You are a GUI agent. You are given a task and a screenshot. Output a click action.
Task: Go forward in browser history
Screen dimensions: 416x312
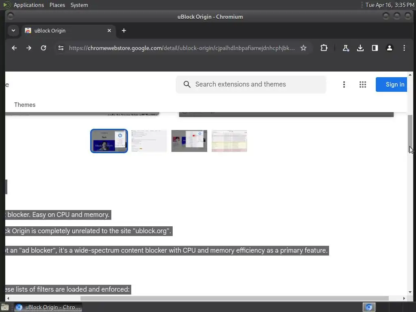[29, 48]
